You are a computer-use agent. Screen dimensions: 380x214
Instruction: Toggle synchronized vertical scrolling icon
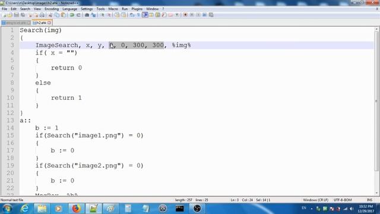coord(118,15)
